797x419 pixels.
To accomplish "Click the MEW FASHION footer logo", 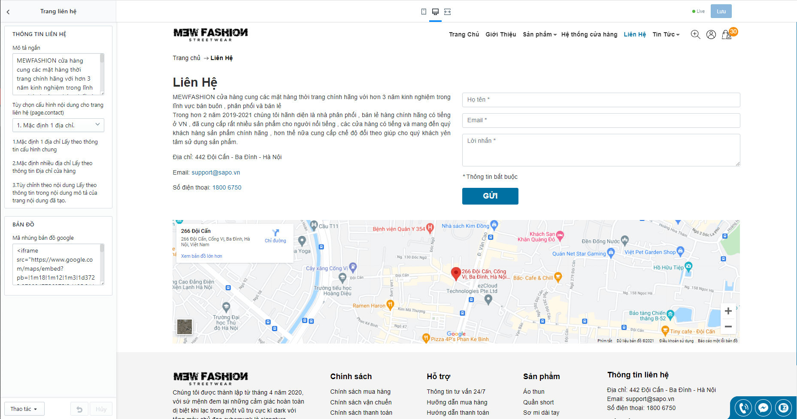I will (210, 378).
